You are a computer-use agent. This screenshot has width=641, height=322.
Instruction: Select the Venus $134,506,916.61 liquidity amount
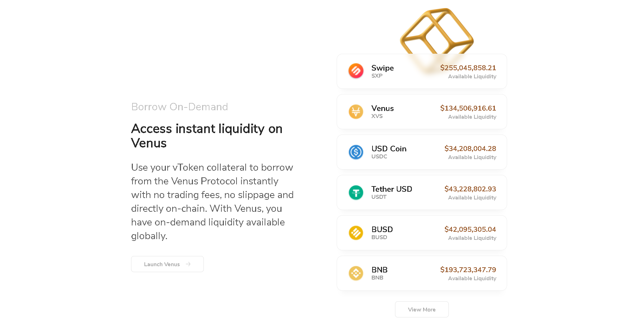[468, 108]
